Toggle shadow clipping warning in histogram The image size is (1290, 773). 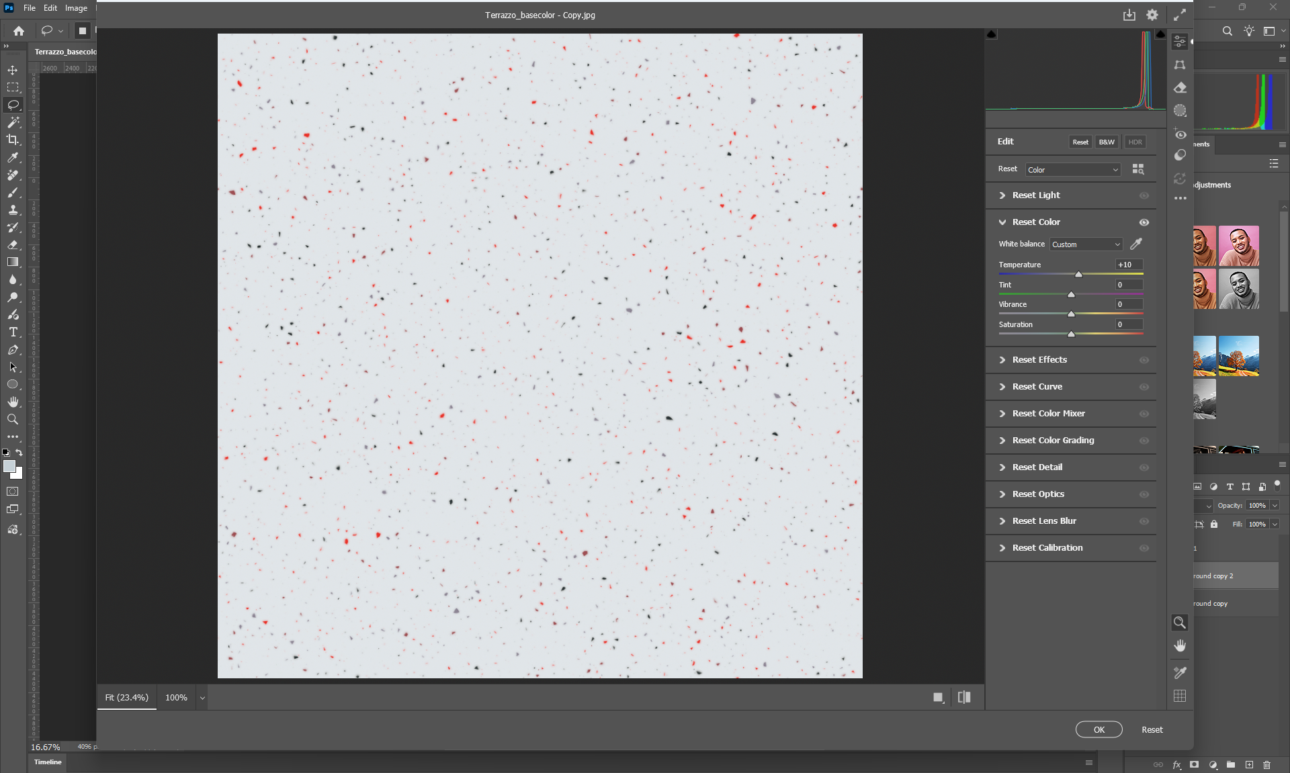(x=992, y=34)
